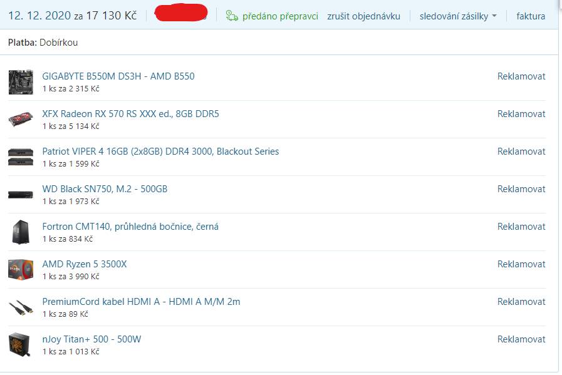Click price text 1 ks za 89 Kč

(65, 314)
